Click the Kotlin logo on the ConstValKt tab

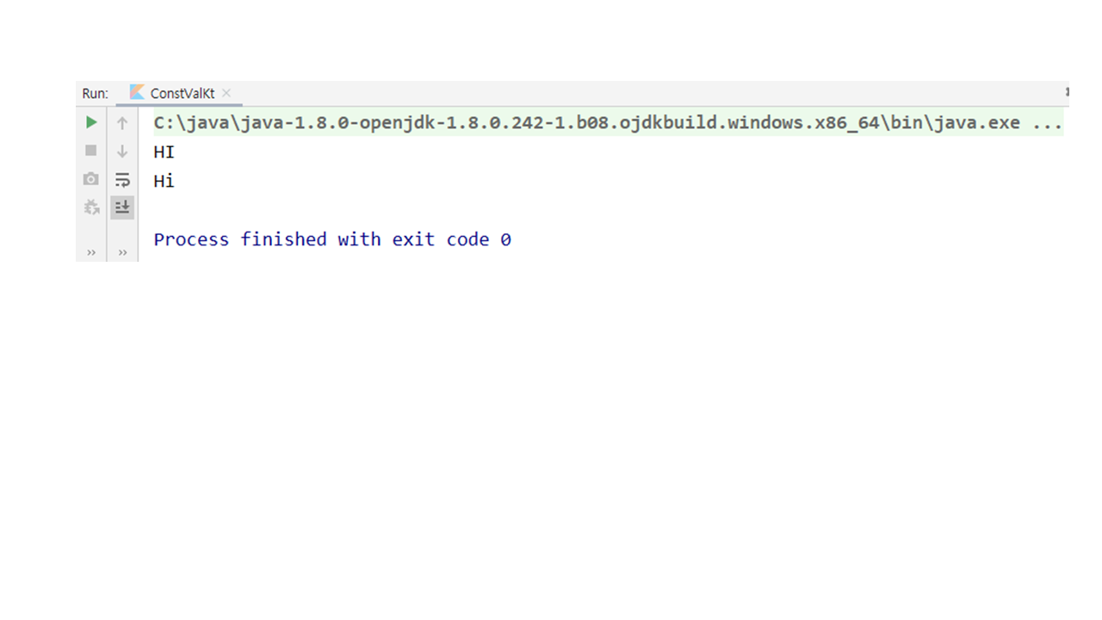137,92
